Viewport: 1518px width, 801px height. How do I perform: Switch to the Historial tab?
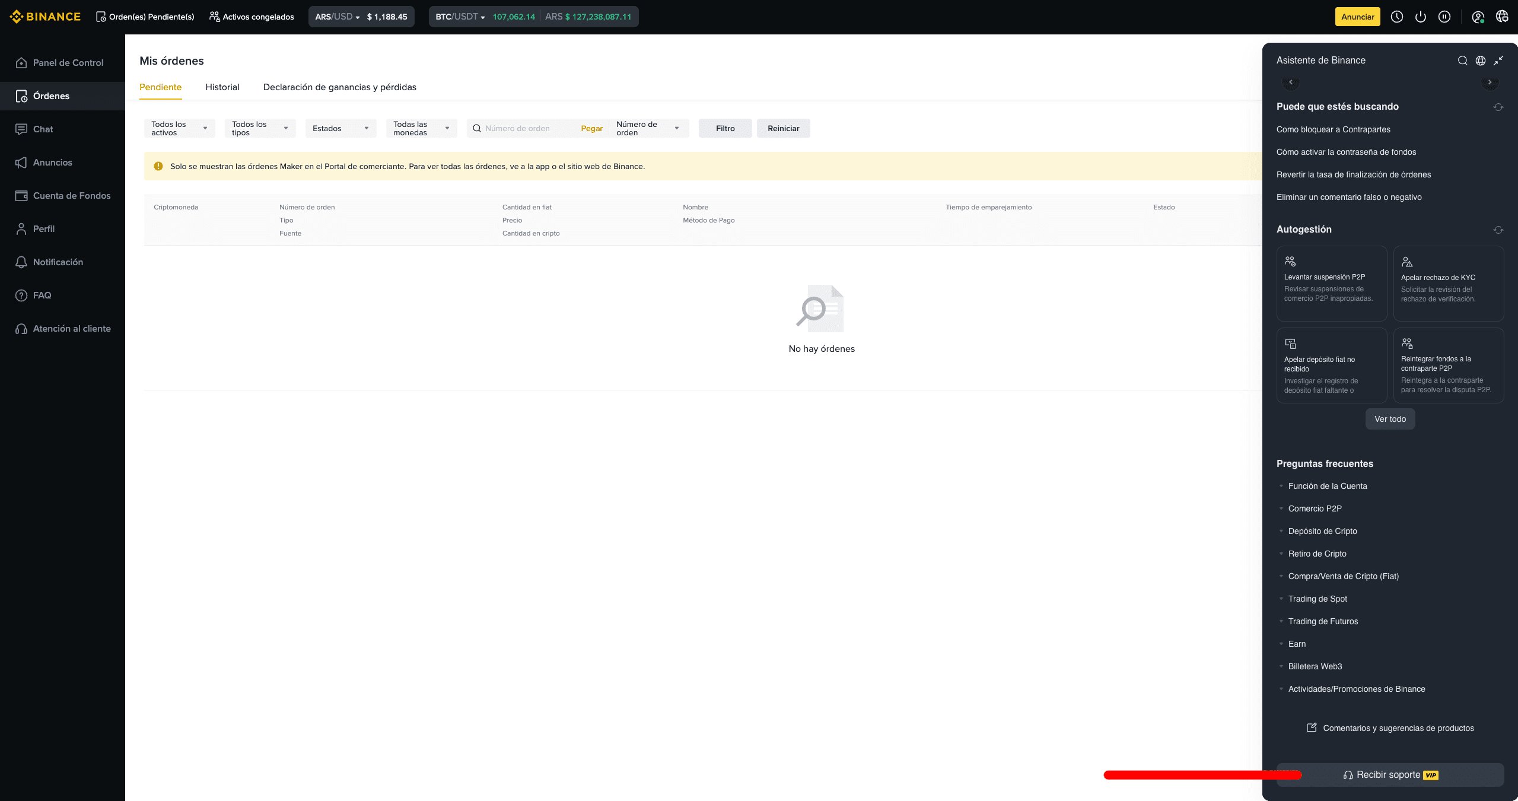(222, 87)
